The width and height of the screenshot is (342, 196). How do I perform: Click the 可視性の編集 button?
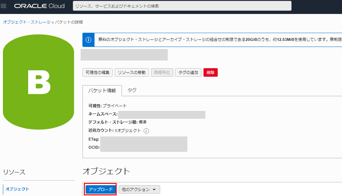pos(98,73)
